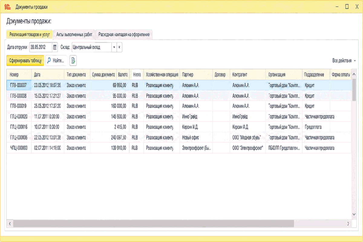363x242 pixels.
Task: Open the Все действия menu
Action: point(344,61)
